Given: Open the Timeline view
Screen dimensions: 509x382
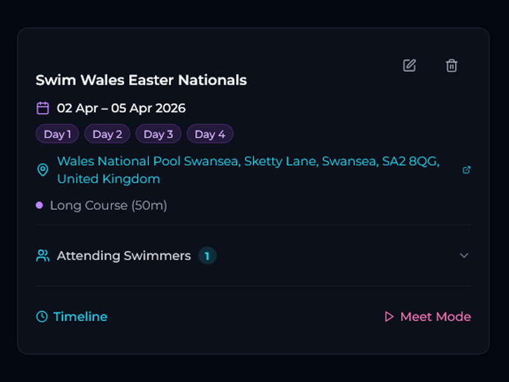Looking at the screenshot, I should pyautogui.click(x=71, y=316).
